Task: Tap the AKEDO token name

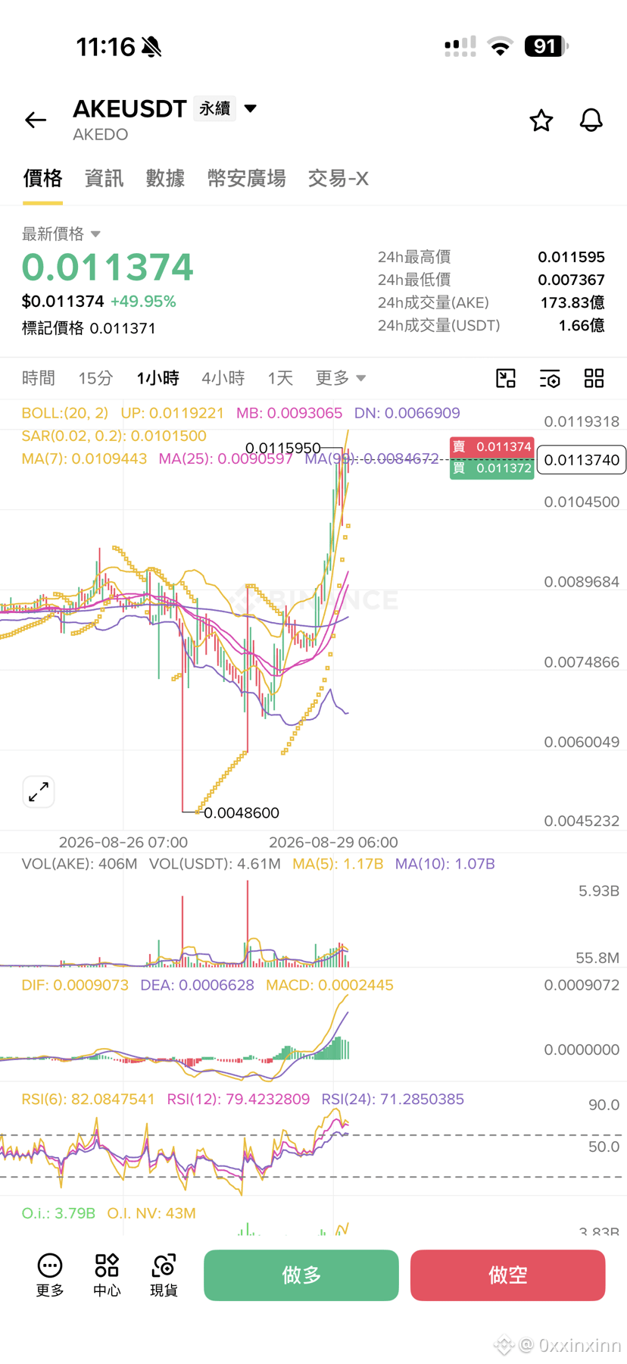Action: click(x=100, y=135)
